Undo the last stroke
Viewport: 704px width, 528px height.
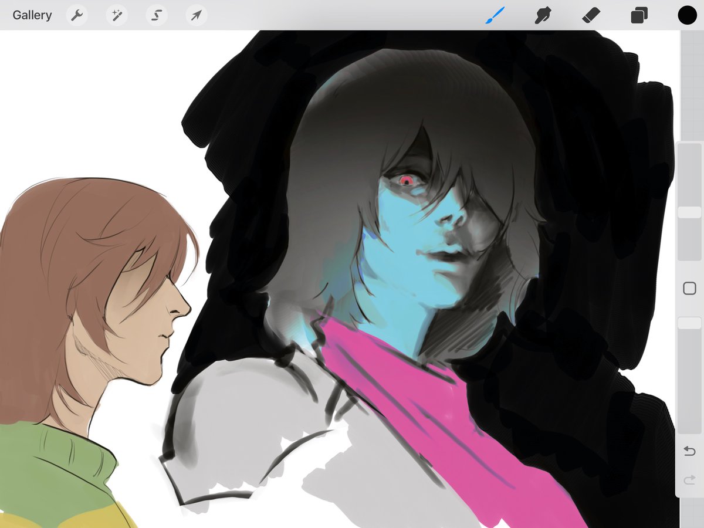[689, 451]
